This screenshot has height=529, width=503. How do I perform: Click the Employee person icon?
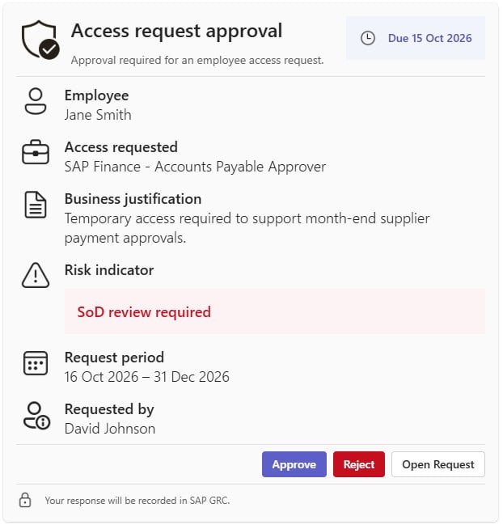click(x=36, y=101)
